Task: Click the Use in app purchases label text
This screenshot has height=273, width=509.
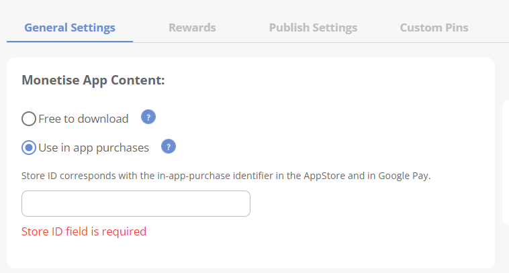Action: pos(93,148)
